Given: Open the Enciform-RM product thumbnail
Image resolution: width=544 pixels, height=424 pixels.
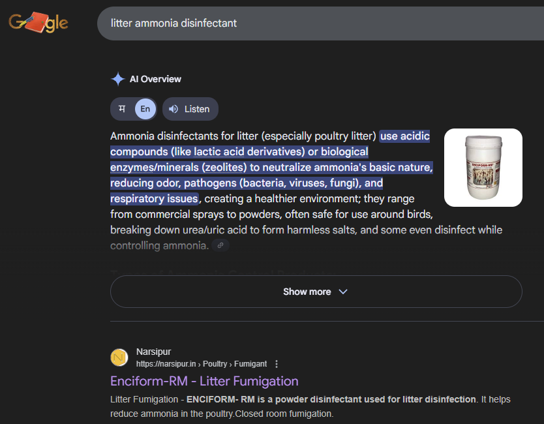Looking at the screenshot, I should (483, 168).
